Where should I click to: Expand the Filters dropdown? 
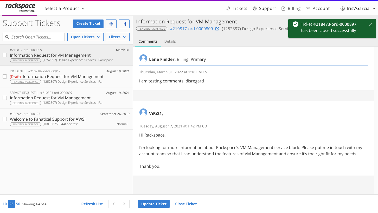pyautogui.click(x=118, y=37)
